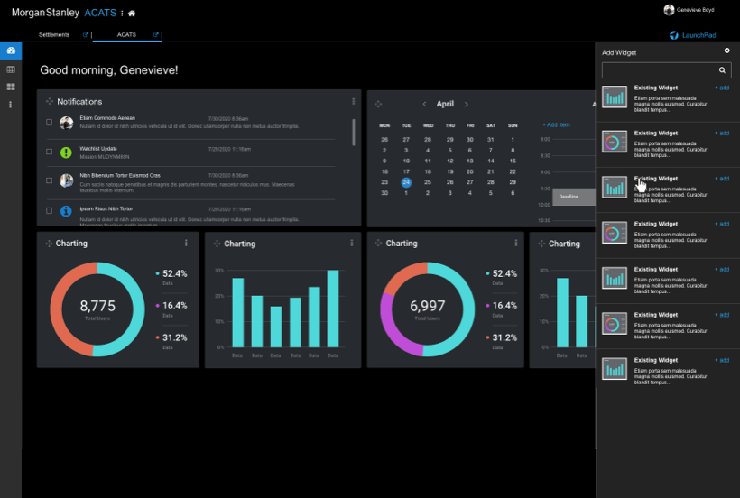
Task: Click the Add item link in calendar
Action: coord(556,124)
